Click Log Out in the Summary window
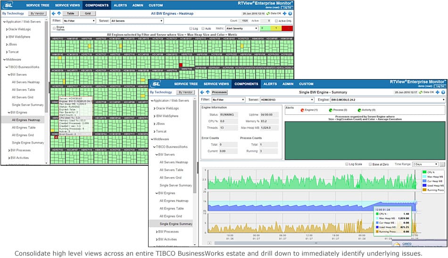448x258 pixels. 440,86
